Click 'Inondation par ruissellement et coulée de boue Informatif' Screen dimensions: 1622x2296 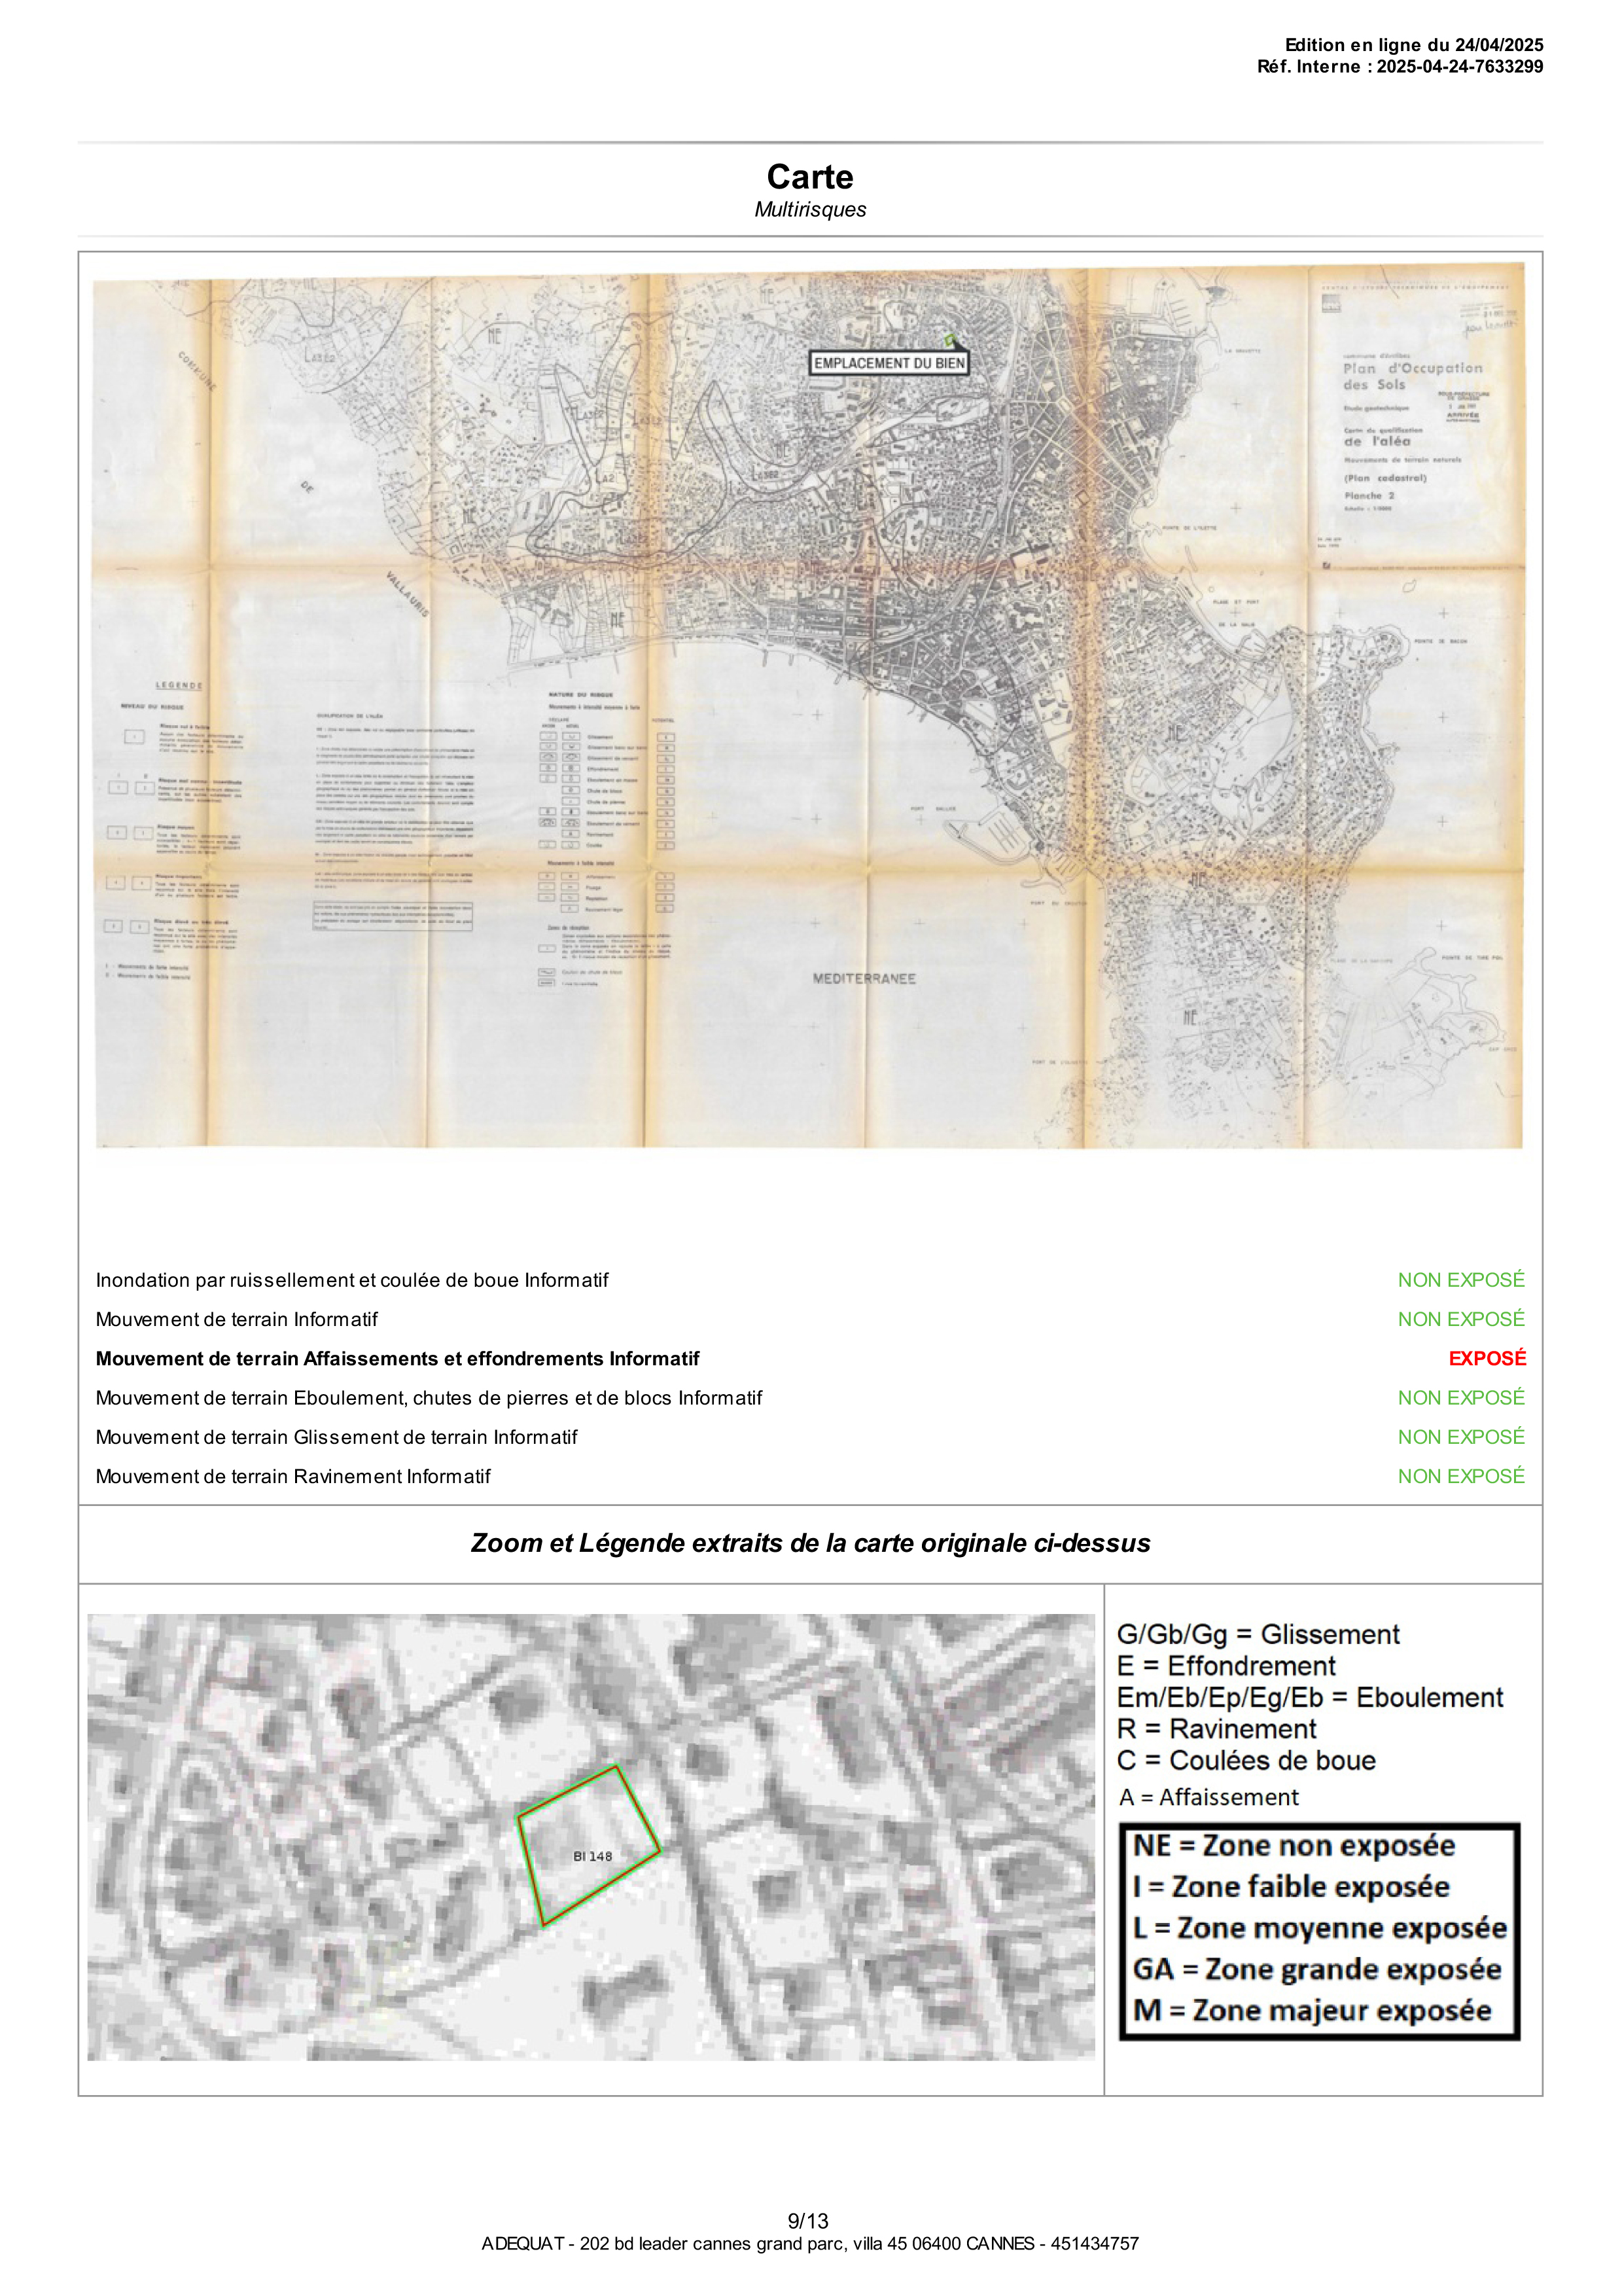pos(352,1280)
